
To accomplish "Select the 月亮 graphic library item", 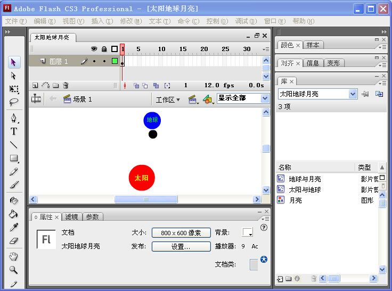I will click(327, 201).
